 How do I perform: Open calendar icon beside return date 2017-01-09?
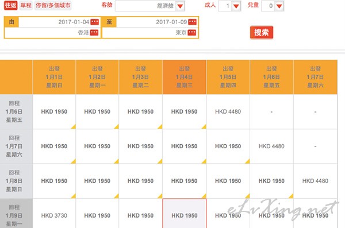(192, 22)
